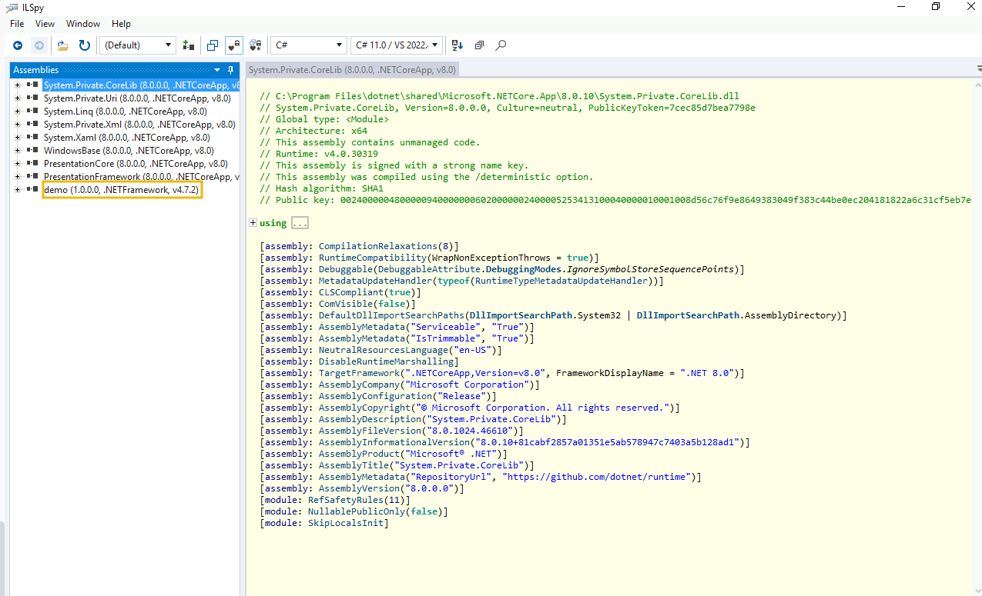Click the Forward navigation arrow
This screenshot has width=982, height=596.
point(39,45)
